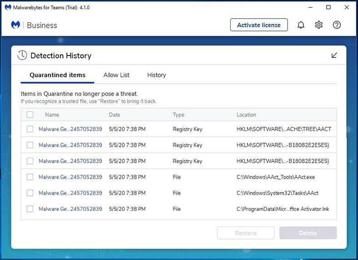The image size is (358, 260).
Task: Select checkbox for Office Activator.lnk entry
Action: point(30,209)
